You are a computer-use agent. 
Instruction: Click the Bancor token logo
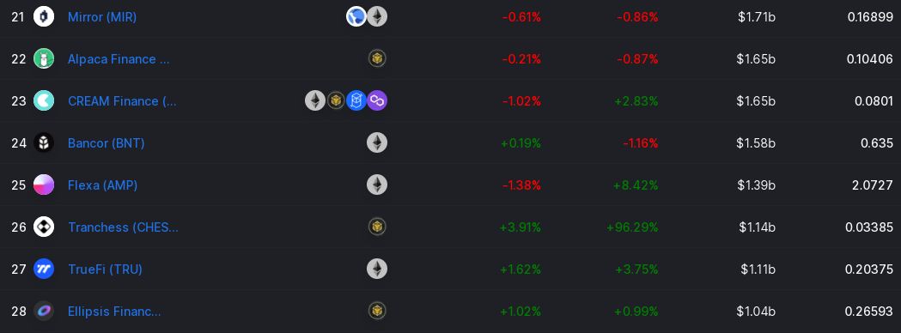pos(44,142)
